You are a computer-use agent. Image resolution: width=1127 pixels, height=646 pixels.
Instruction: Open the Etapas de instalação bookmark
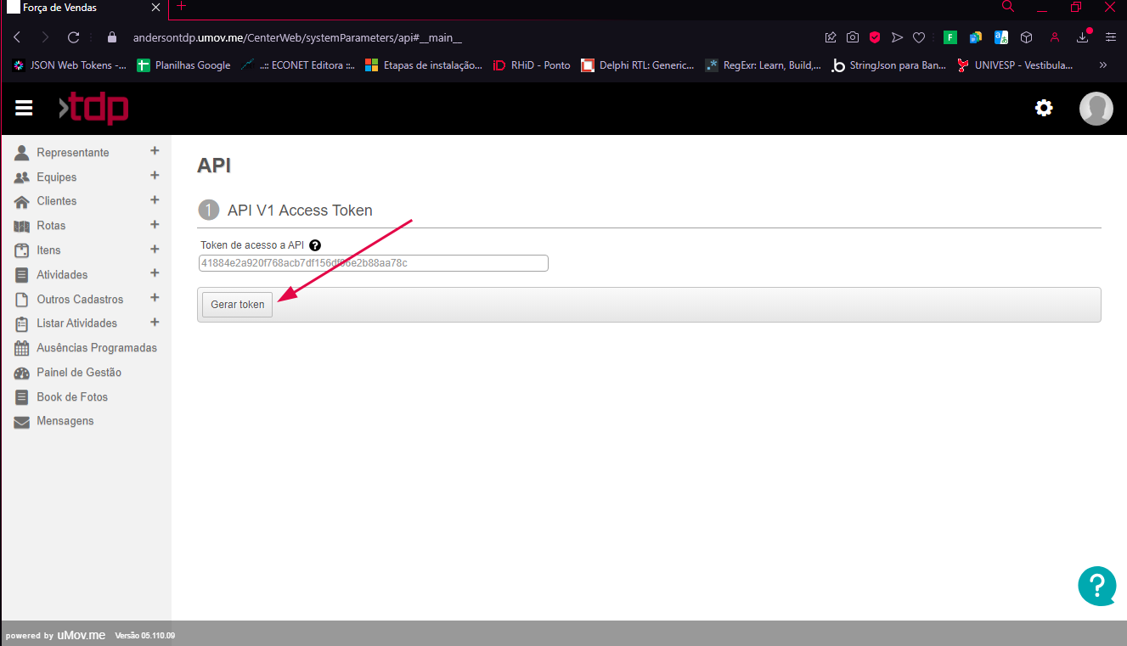pyautogui.click(x=424, y=65)
